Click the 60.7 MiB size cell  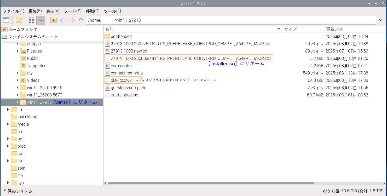click(x=315, y=95)
